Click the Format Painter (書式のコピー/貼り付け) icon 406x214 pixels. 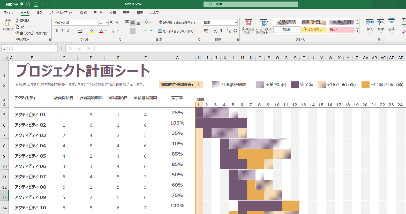(x=17, y=33)
